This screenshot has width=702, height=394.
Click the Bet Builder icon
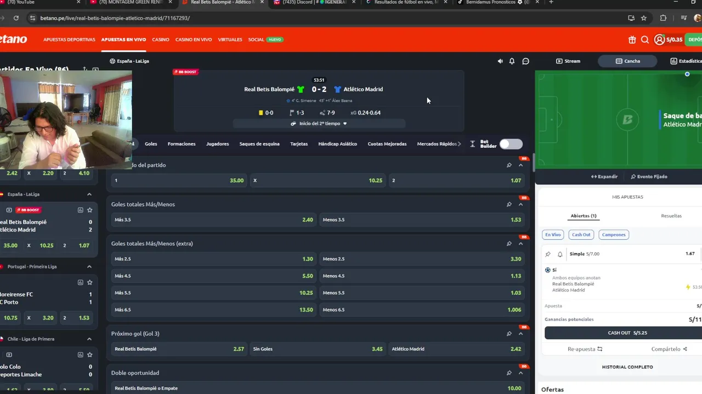click(x=473, y=144)
